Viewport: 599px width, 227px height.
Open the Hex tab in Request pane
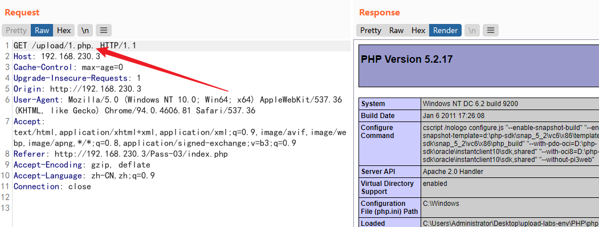64,30
